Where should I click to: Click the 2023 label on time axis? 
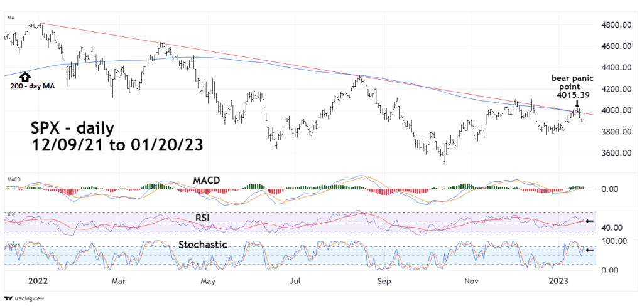558,282
